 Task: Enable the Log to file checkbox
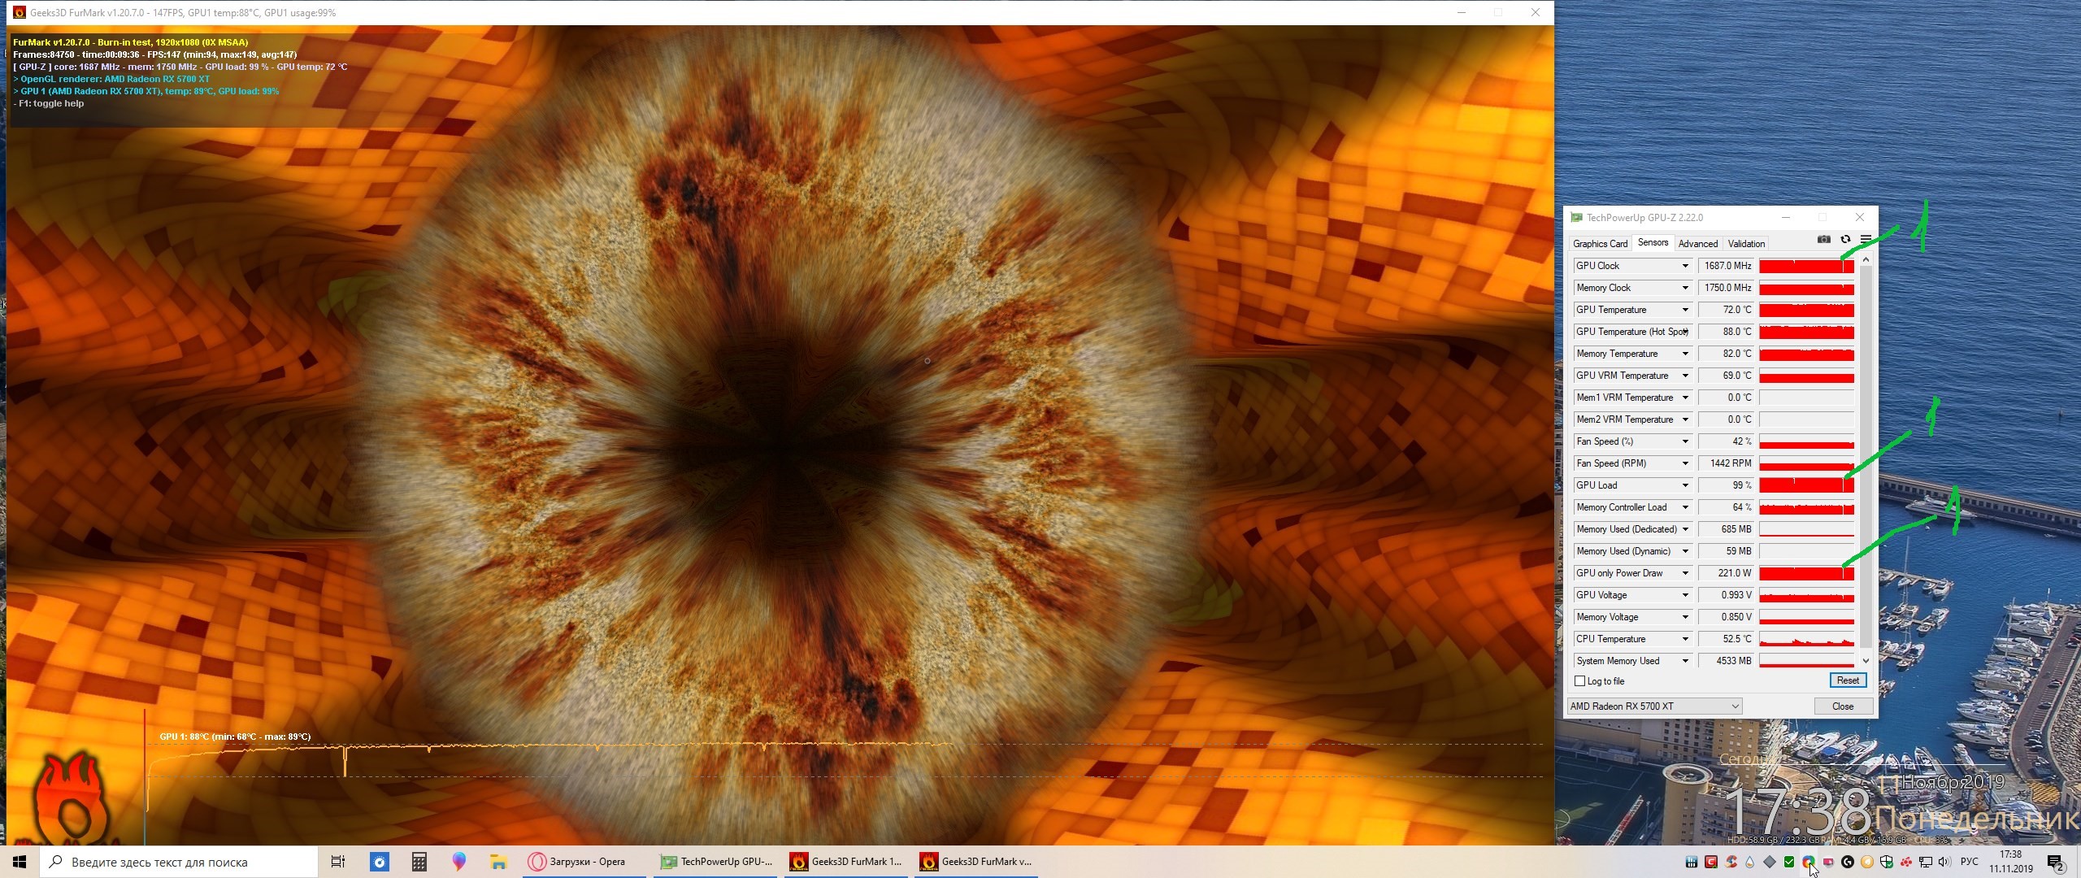(1580, 681)
